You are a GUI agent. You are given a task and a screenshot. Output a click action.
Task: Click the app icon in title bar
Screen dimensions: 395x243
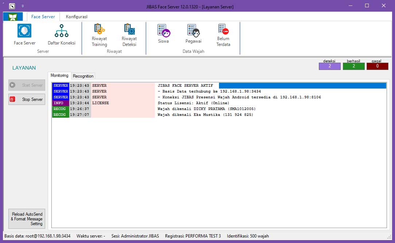tap(12, 6)
